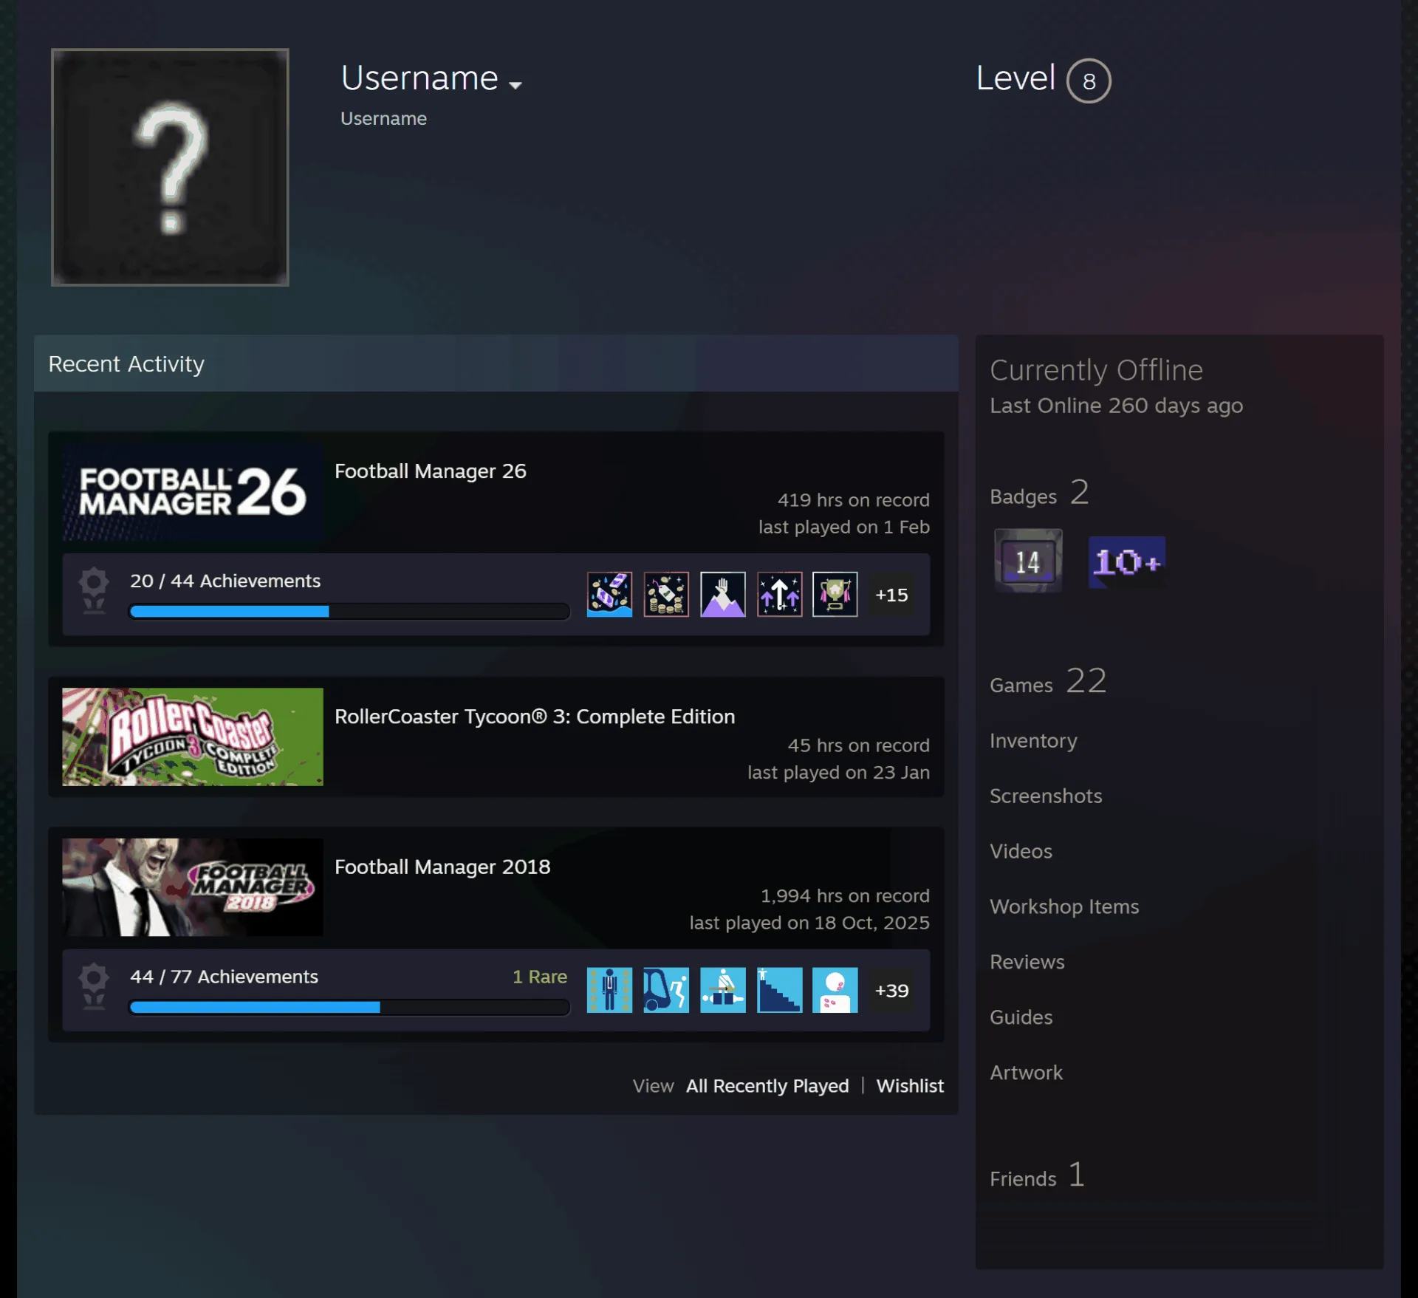Click the +15 more achievements button
Viewport: 1418px width, 1298px height.
click(891, 595)
